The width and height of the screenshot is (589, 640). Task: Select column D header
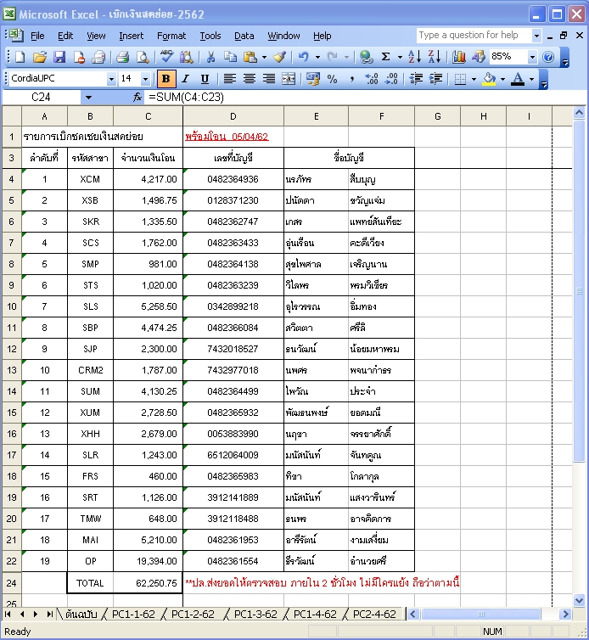pyautogui.click(x=233, y=116)
